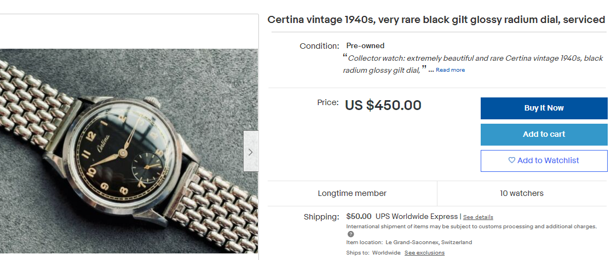Expand description with Read more

click(450, 70)
